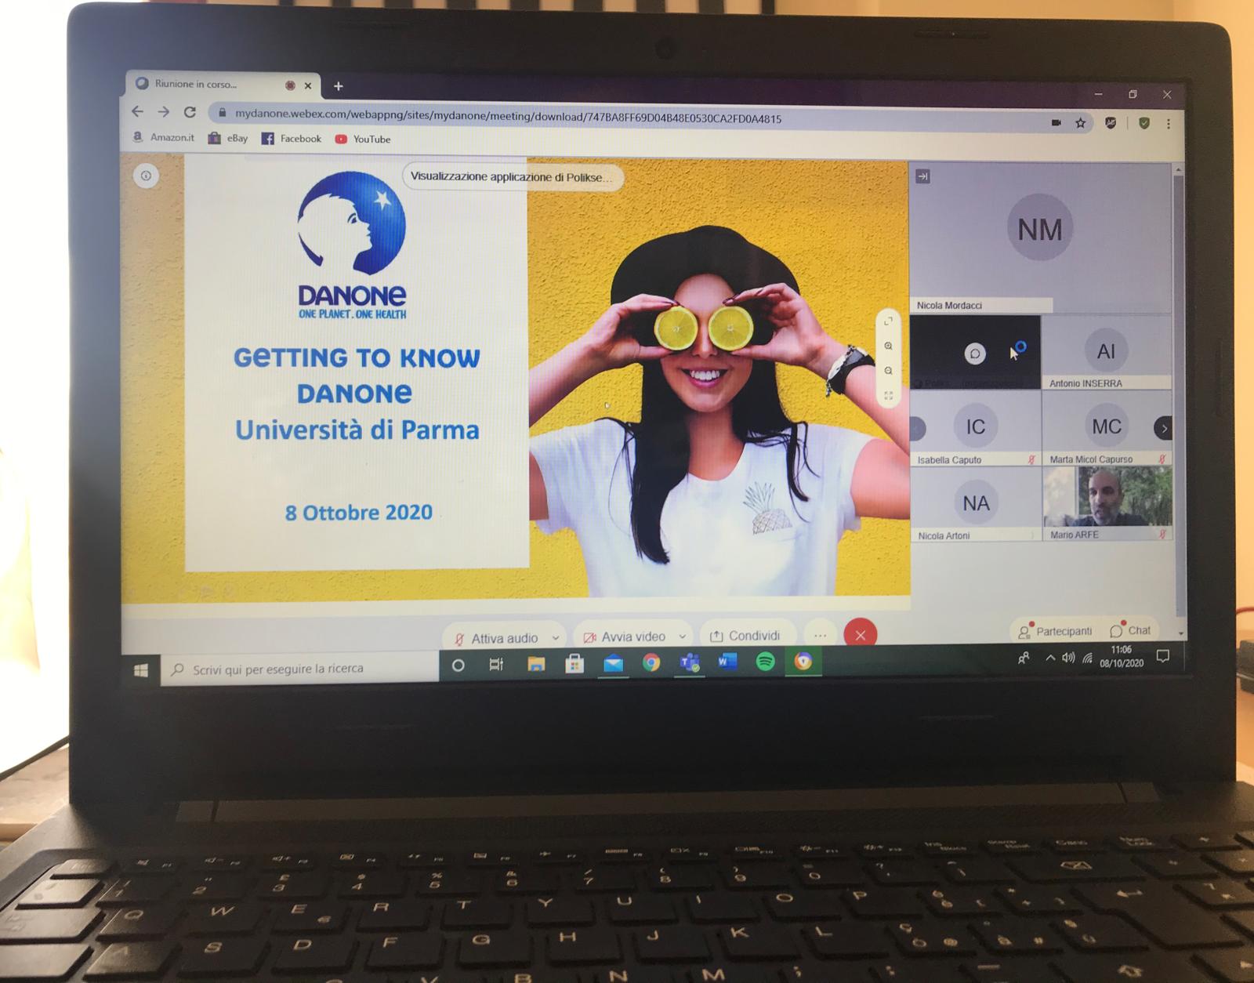Select Nicola Artoni participant tile
This screenshot has width=1254, height=983.
(x=976, y=504)
